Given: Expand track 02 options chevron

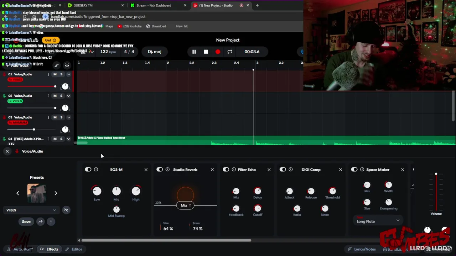Looking at the screenshot, I should (68, 96).
